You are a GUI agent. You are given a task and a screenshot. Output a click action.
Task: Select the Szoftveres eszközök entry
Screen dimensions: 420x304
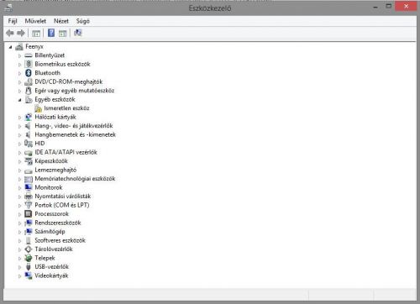tap(60, 240)
